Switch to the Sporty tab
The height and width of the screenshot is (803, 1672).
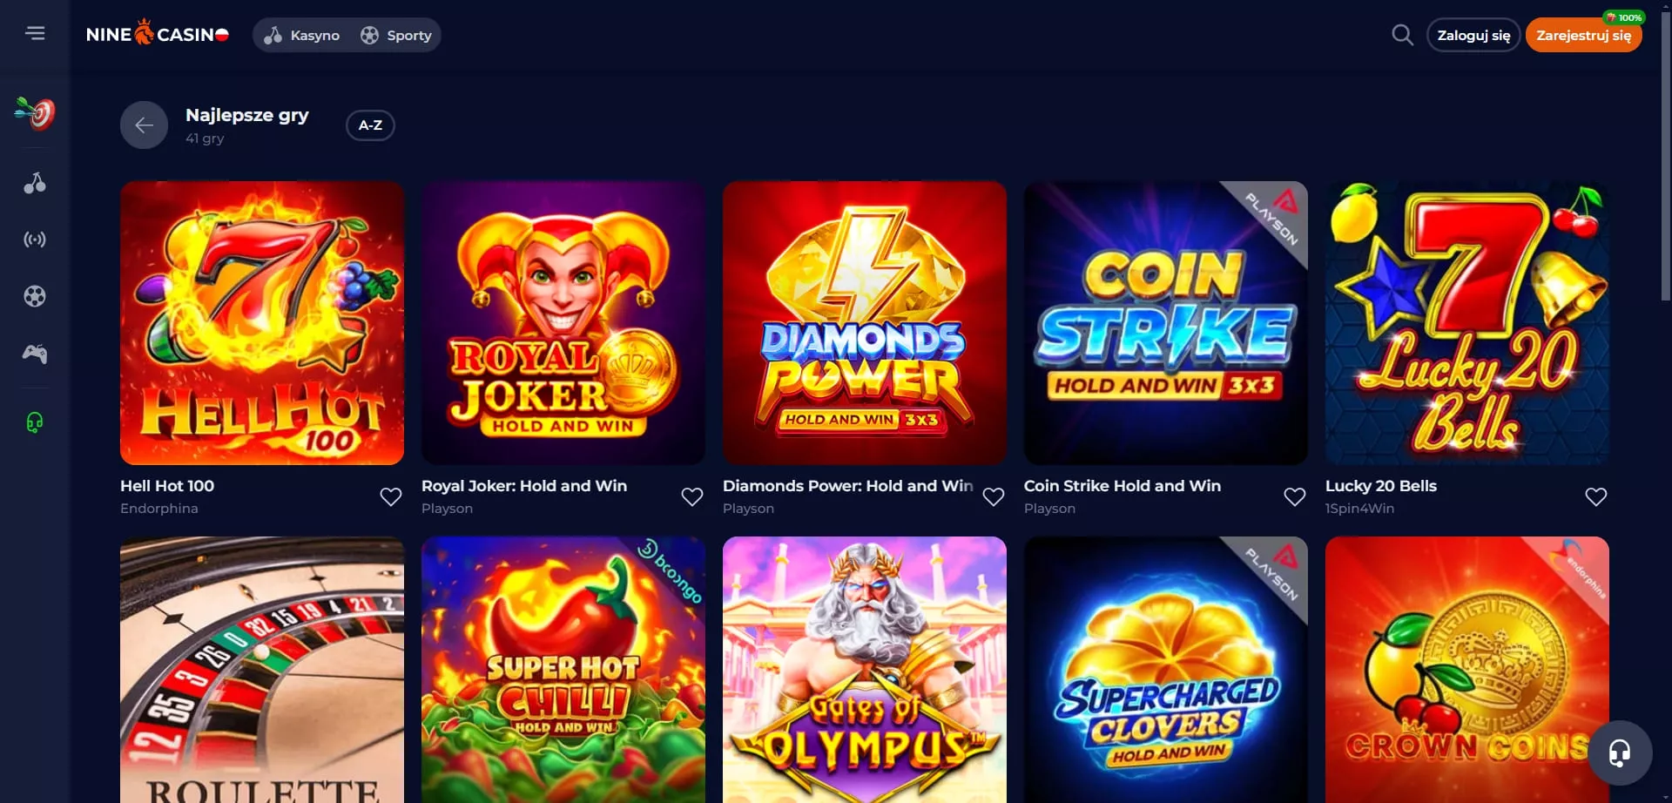(x=396, y=35)
